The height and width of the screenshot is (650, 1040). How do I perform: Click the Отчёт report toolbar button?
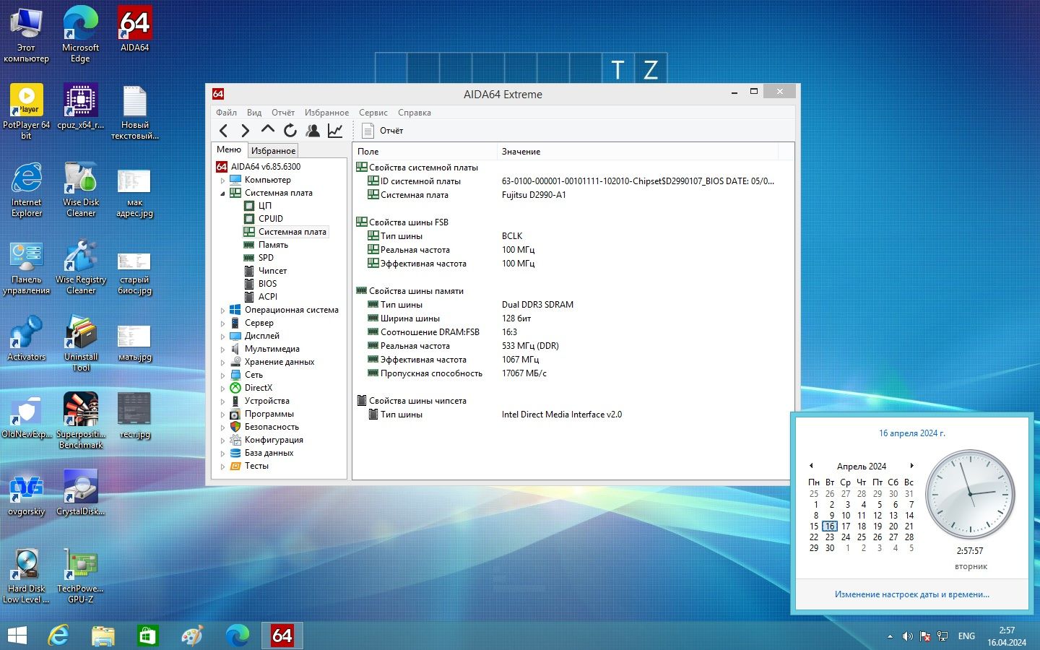click(x=383, y=131)
